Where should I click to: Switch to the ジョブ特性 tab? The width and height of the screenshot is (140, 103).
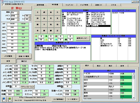pos(84,5)
